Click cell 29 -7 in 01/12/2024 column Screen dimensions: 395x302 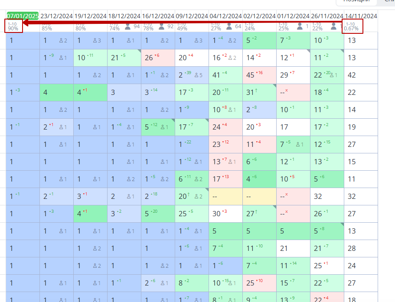click(293, 75)
